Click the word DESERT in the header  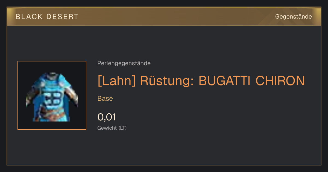click(62, 17)
